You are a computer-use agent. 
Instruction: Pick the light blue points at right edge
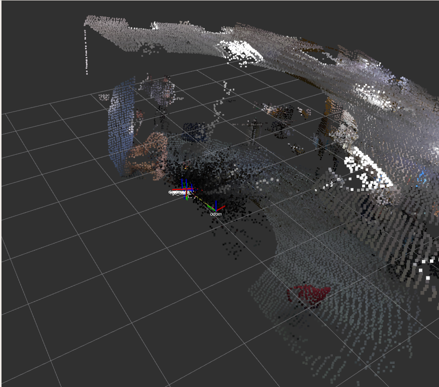[421, 177]
